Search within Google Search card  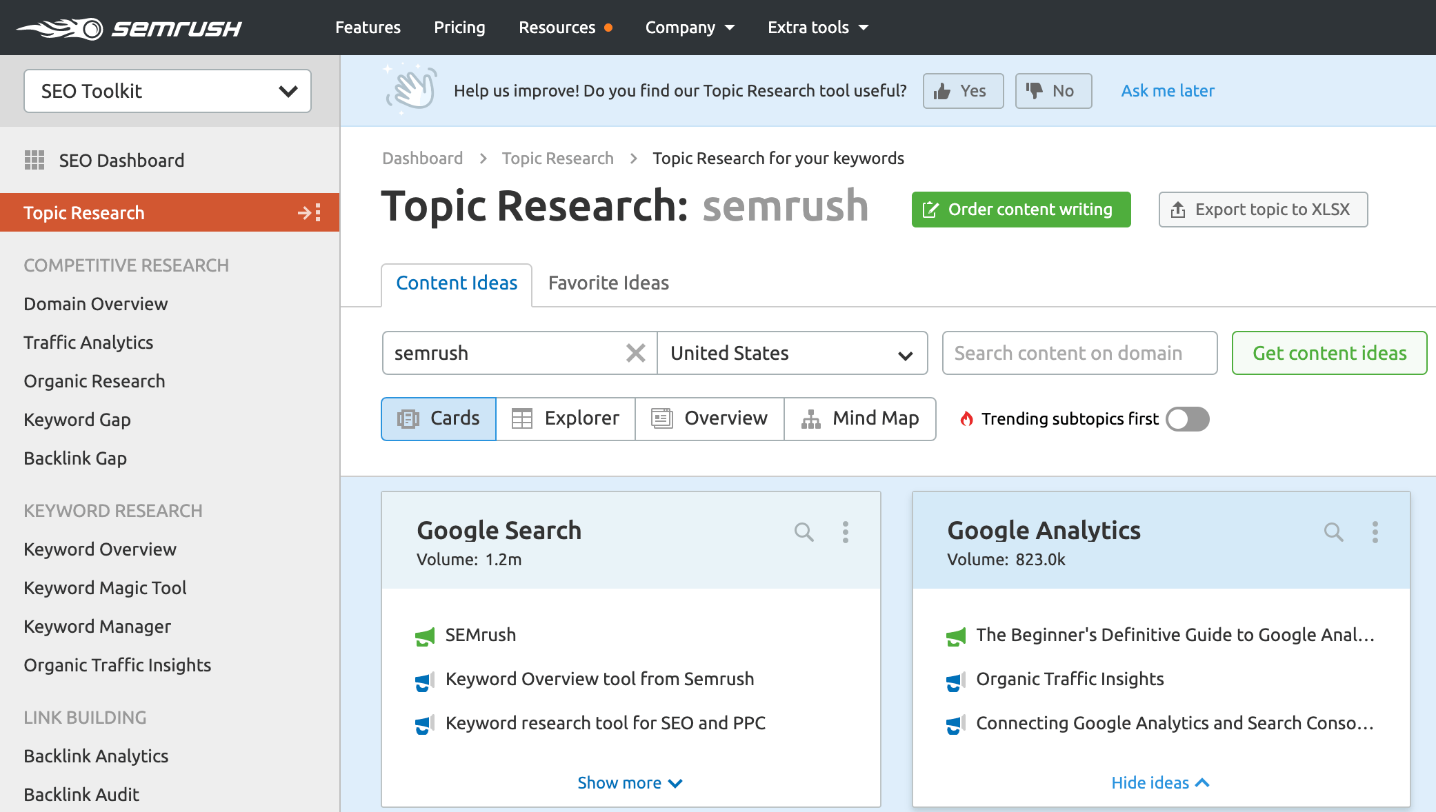[x=804, y=531]
